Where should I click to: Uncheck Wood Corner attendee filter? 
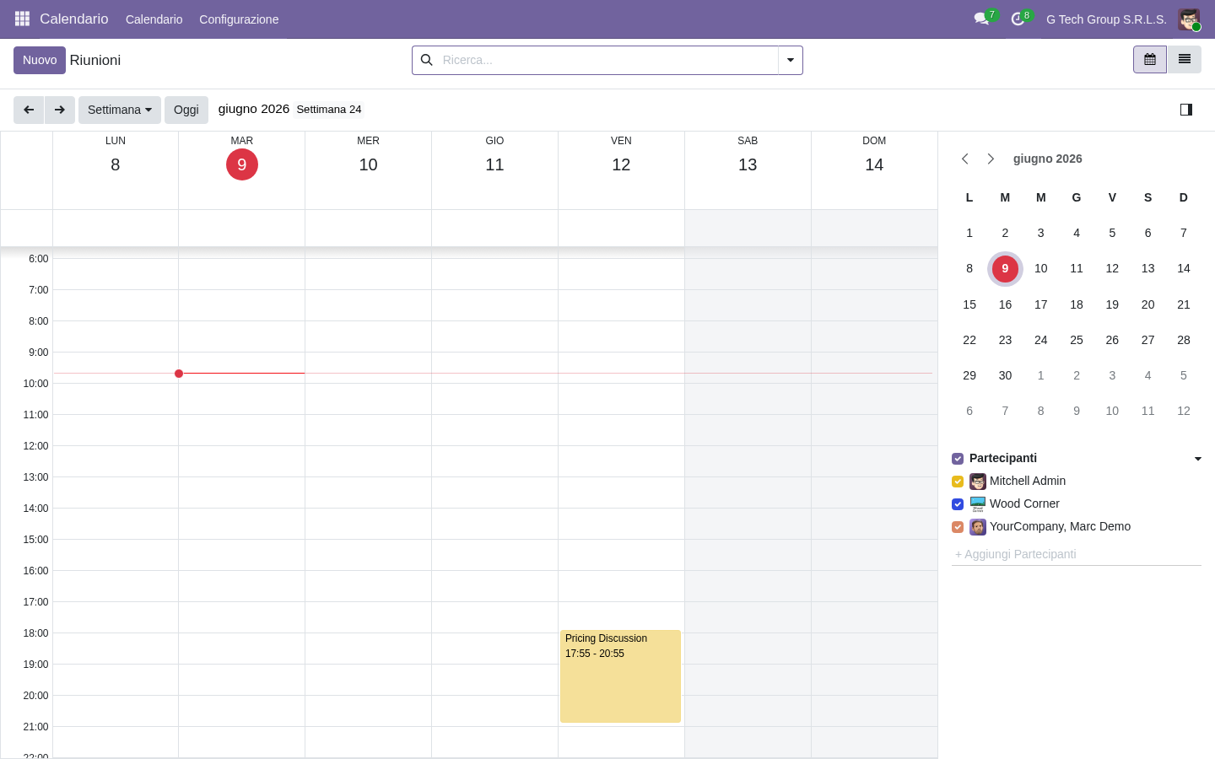click(958, 504)
